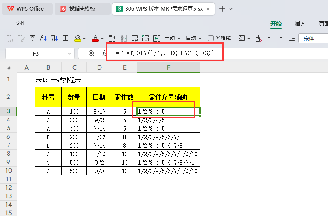Expand the new tab dropdown chevron
The width and height of the screenshot is (328, 216).
point(231,9)
